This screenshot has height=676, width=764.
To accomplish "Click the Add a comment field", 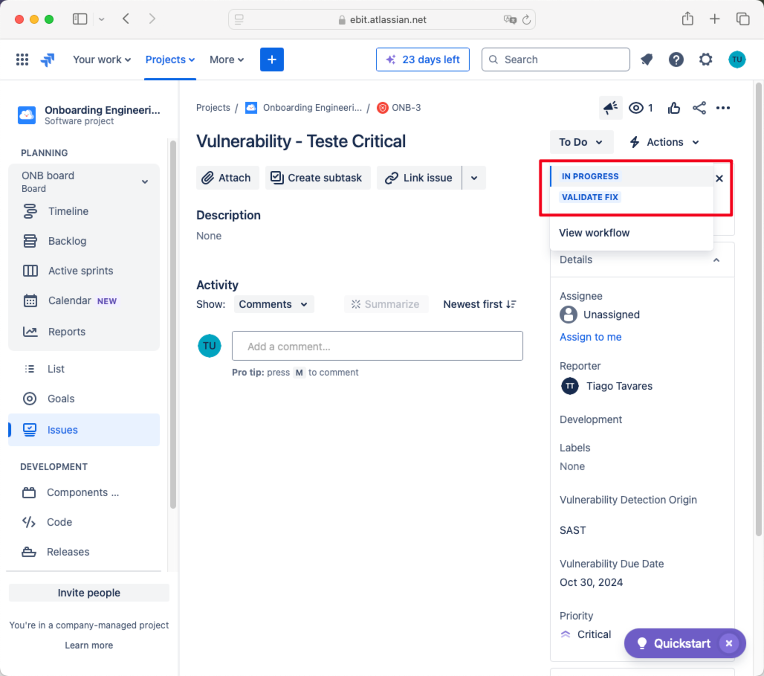I will click(377, 346).
